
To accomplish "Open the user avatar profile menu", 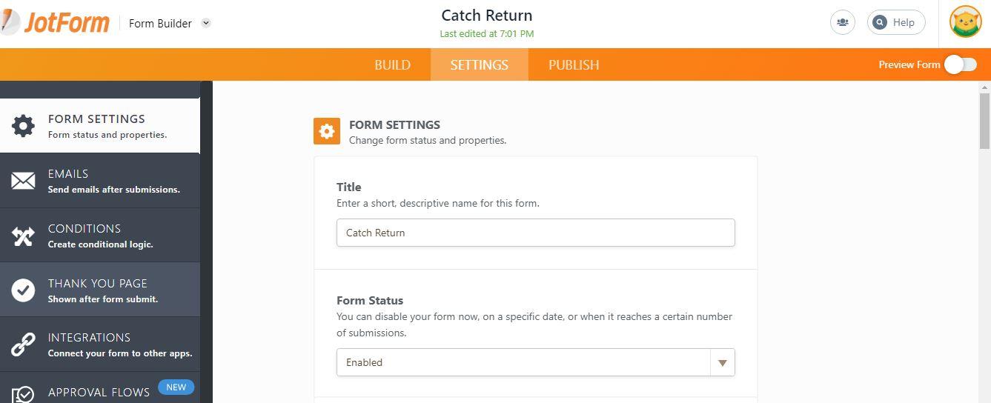I will click(x=965, y=22).
